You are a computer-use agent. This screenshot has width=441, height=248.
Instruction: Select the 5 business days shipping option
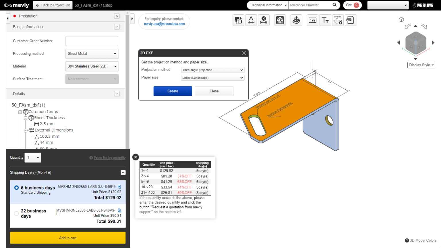point(16,187)
